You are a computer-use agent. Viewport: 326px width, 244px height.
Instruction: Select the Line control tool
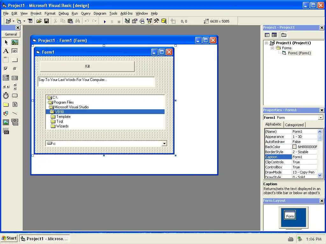(15, 113)
